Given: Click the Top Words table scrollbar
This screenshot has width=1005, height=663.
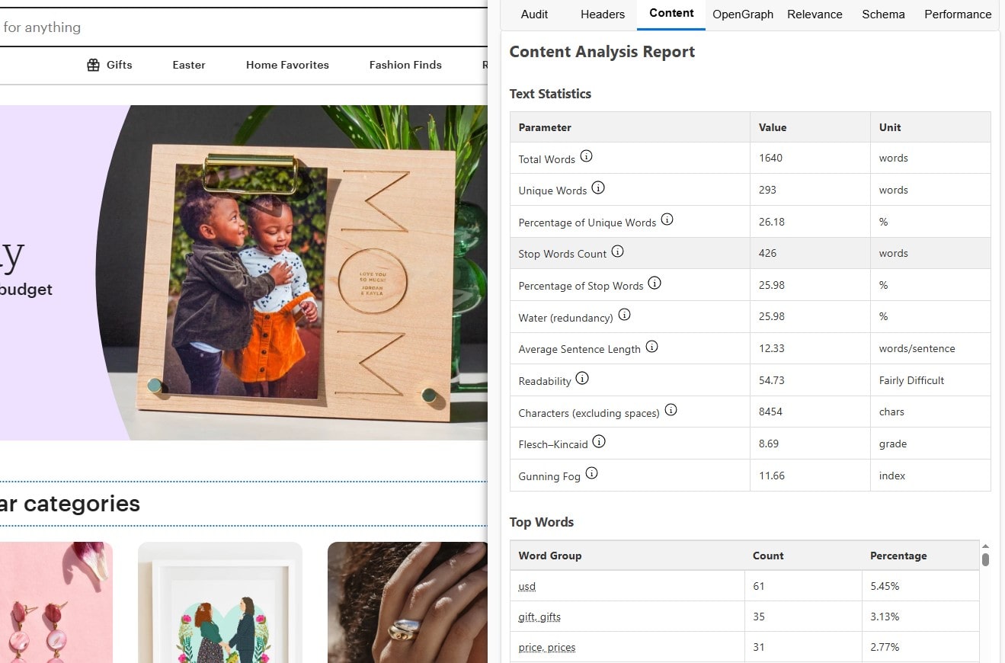Looking at the screenshot, I should [985, 559].
